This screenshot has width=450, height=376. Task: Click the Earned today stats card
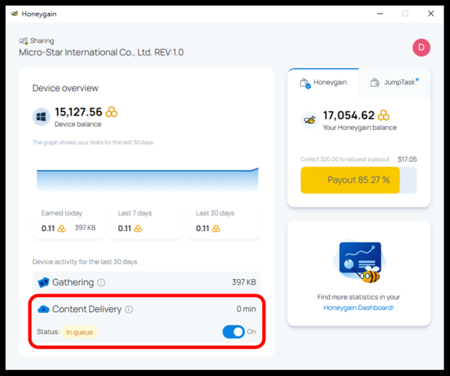click(x=70, y=221)
